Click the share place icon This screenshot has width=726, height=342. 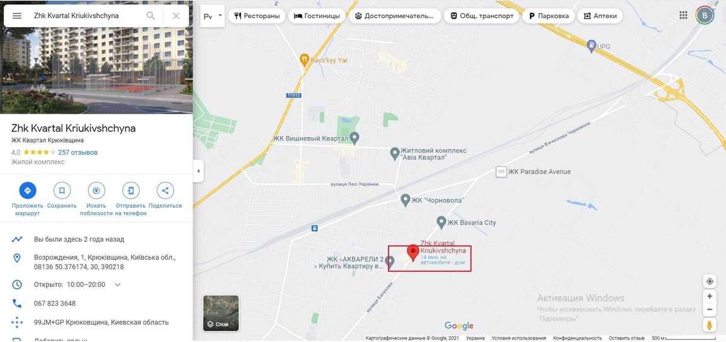pyautogui.click(x=165, y=191)
